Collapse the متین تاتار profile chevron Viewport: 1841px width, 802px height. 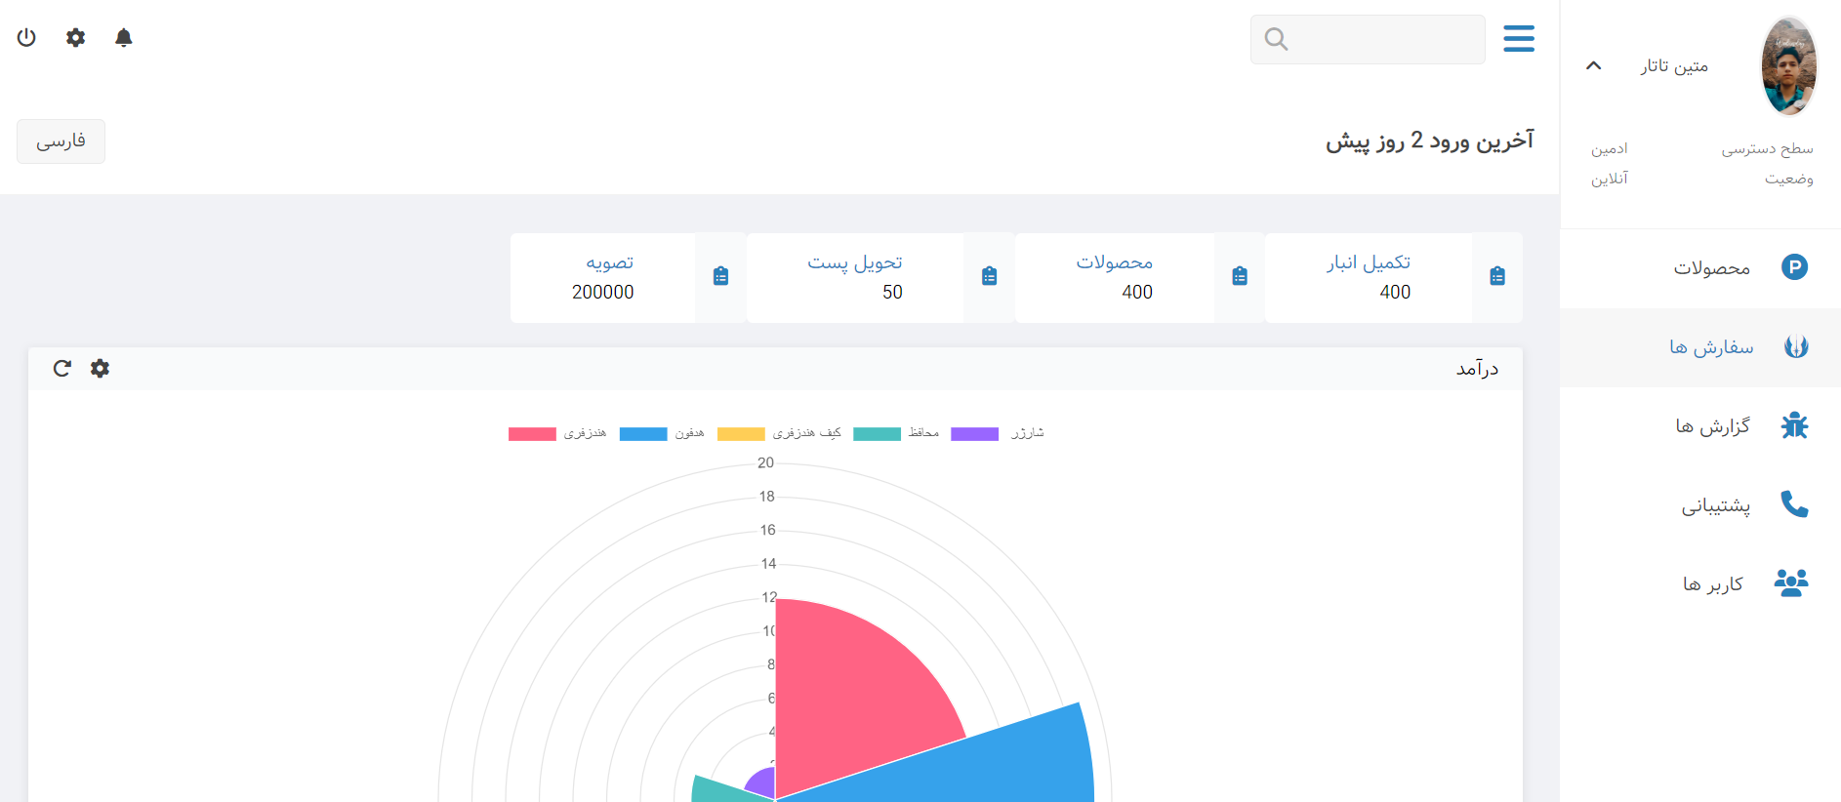pyautogui.click(x=1593, y=65)
